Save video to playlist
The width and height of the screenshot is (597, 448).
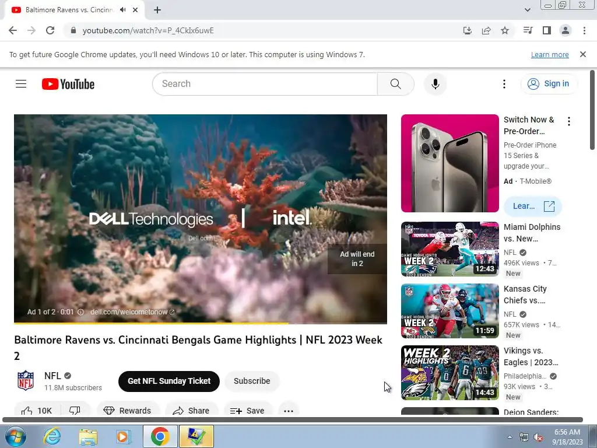coord(248,410)
